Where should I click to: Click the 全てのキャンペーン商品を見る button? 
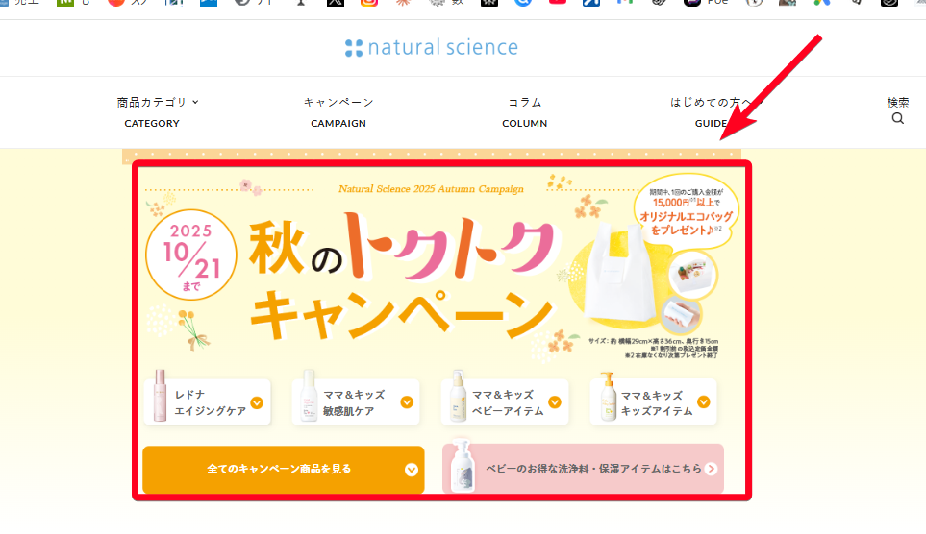click(x=283, y=470)
